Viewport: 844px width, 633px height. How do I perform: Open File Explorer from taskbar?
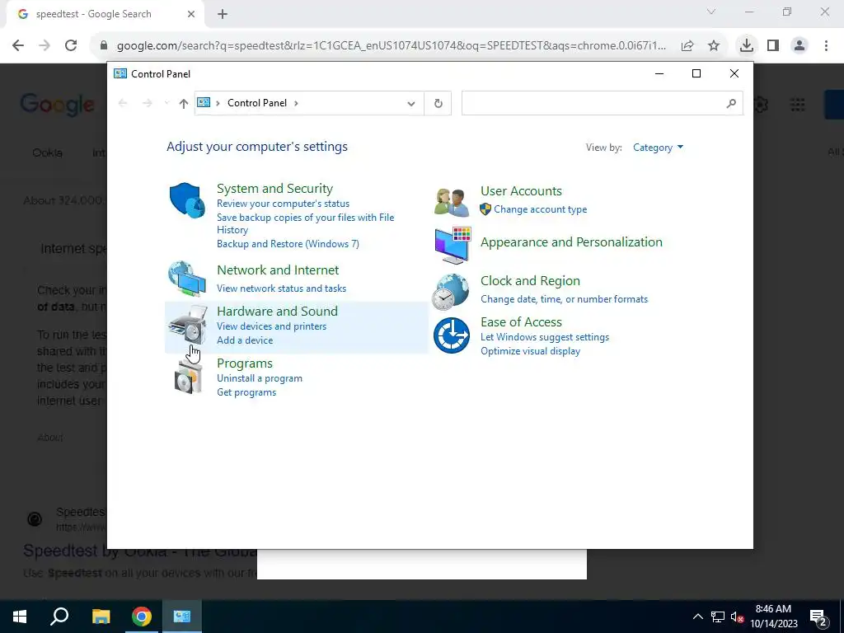(x=101, y=617)
